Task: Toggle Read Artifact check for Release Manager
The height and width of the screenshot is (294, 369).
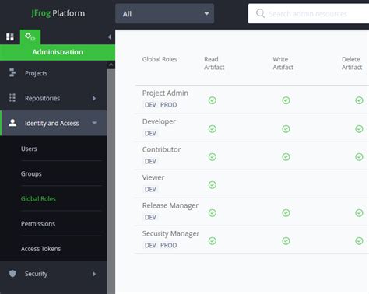Action: point(213,213)
